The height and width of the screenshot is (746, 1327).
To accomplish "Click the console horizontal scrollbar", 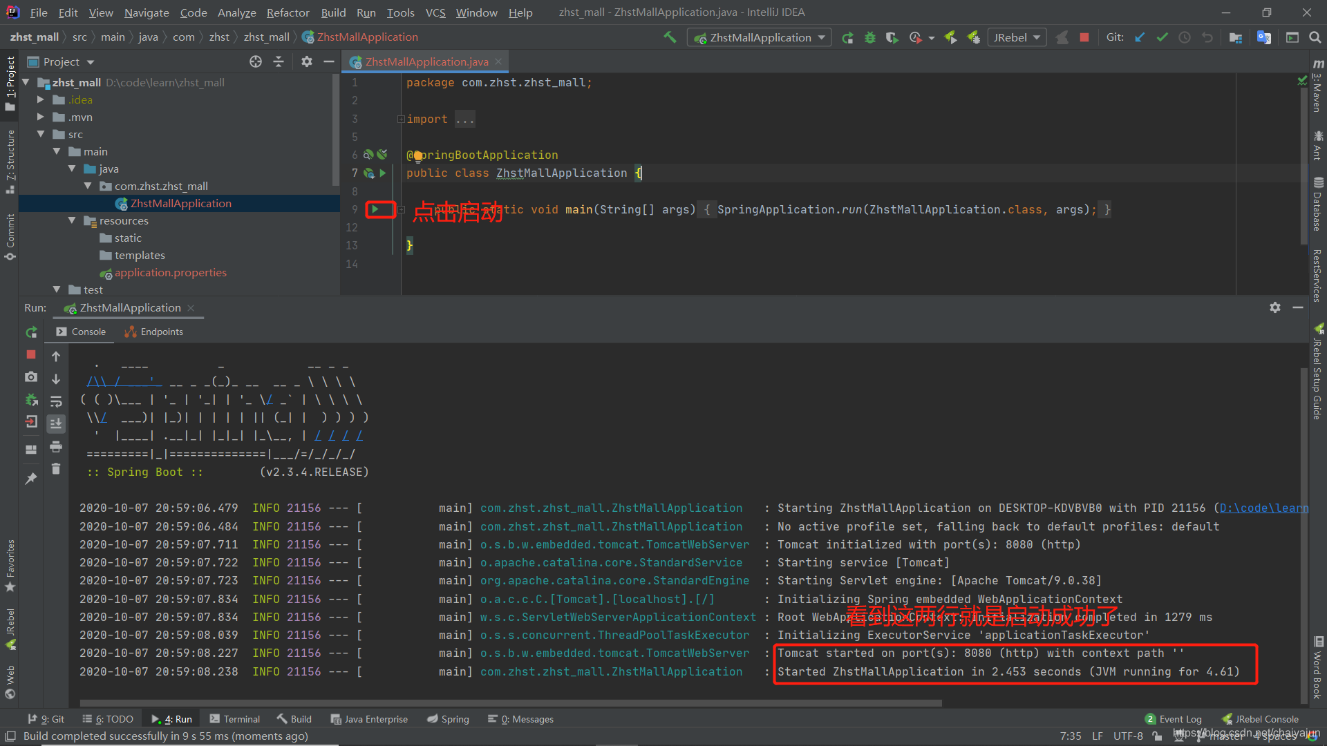I will [x=510, y=703].
